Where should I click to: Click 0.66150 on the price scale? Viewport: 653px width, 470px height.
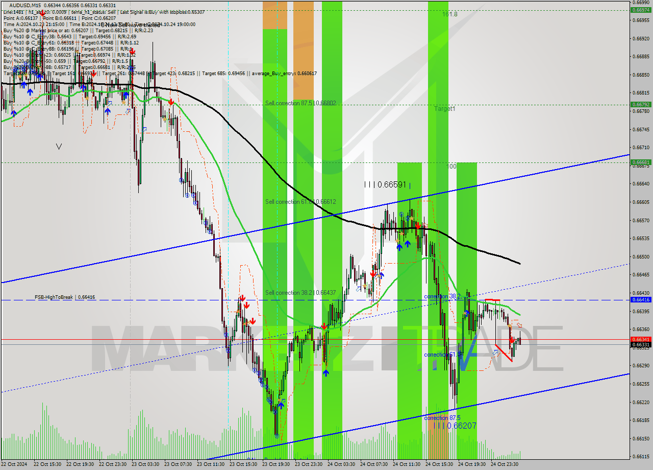tap(641, 438)
